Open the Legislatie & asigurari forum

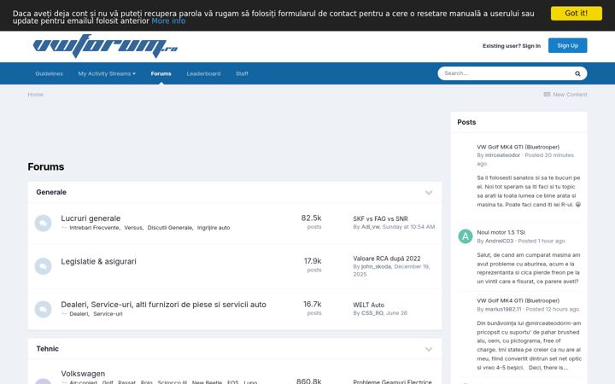[x=98, y=261]
